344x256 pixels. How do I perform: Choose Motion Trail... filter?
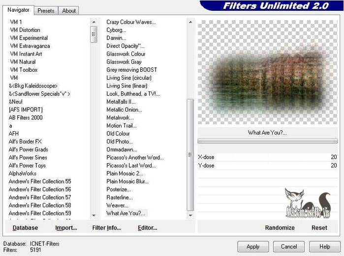point(122,125)
